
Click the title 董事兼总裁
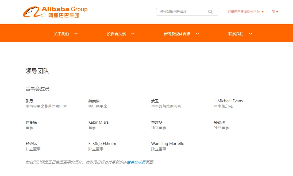(x=223, y=106)
